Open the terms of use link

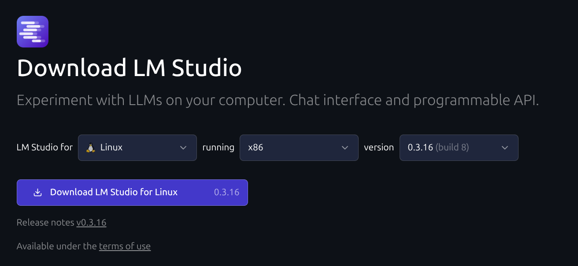[x=125, y=246]
